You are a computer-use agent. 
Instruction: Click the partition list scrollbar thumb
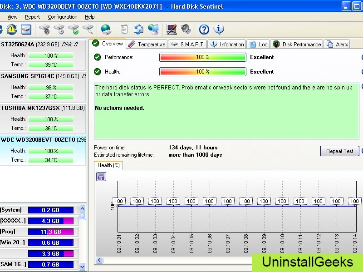pos(83,217)
